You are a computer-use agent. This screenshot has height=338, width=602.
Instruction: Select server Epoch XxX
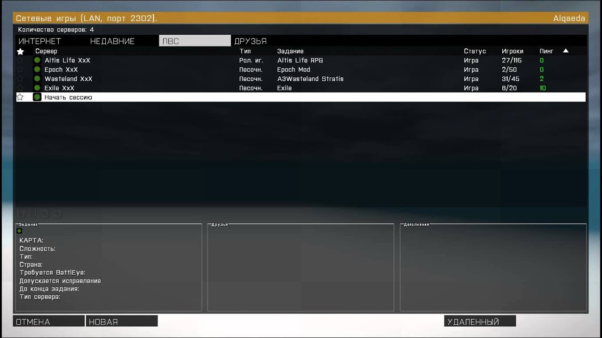coord(301,69)
